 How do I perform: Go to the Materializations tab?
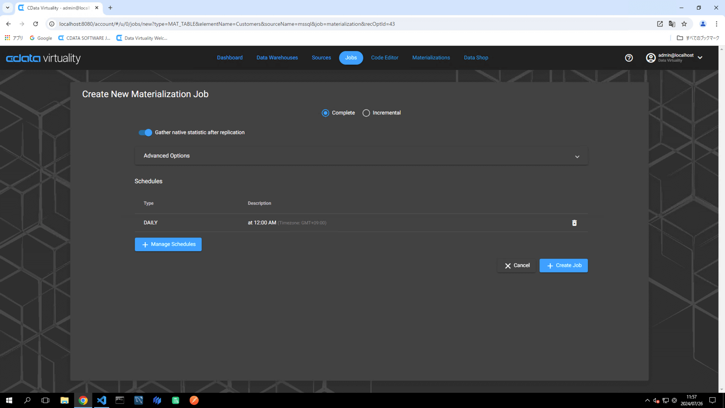(x=431, y=58)
